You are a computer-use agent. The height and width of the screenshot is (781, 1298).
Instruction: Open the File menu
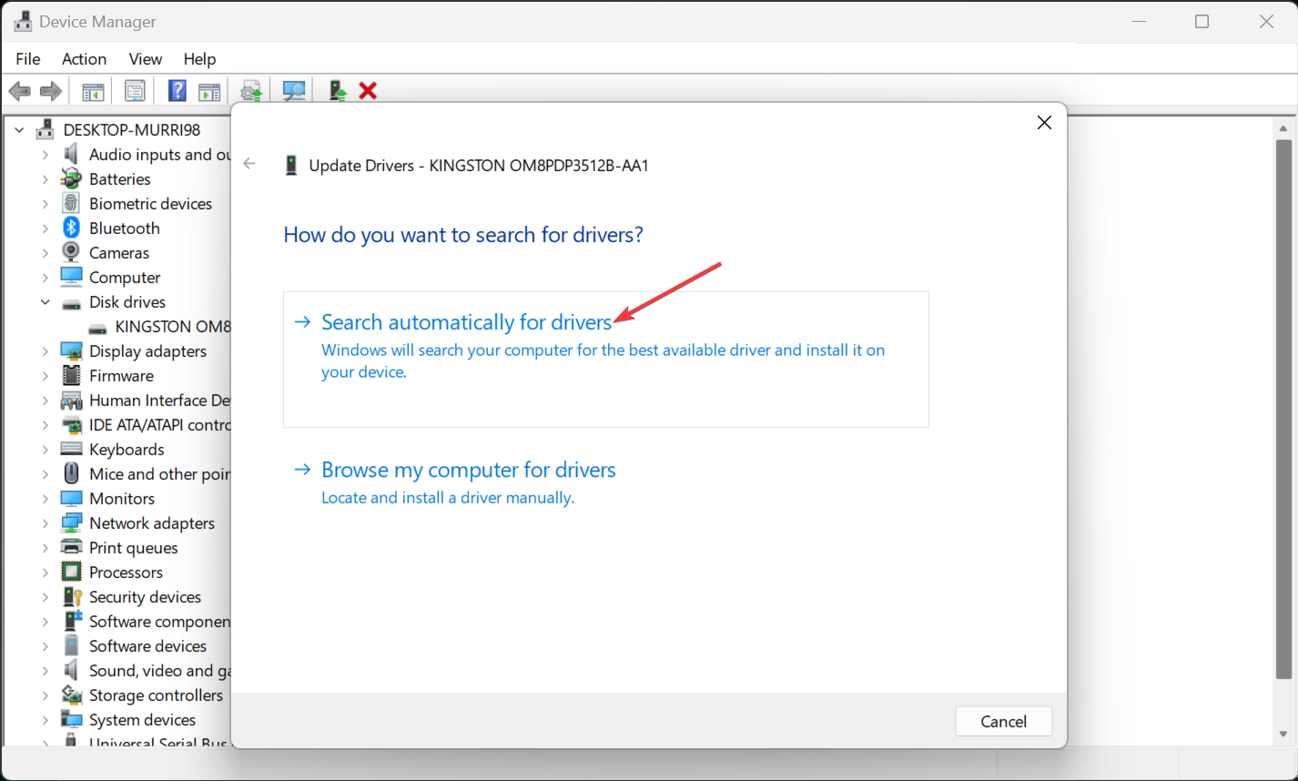click(28, 58)
